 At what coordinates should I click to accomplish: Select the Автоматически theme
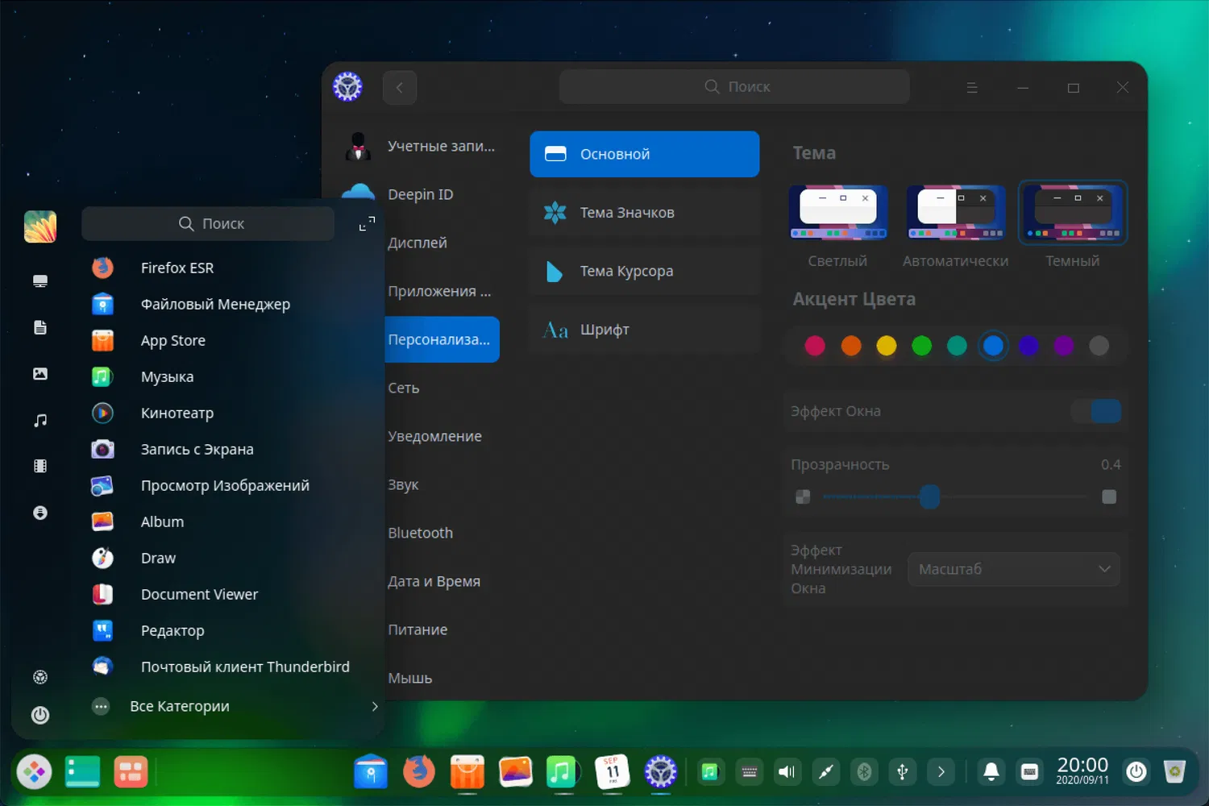pos(955,211)
